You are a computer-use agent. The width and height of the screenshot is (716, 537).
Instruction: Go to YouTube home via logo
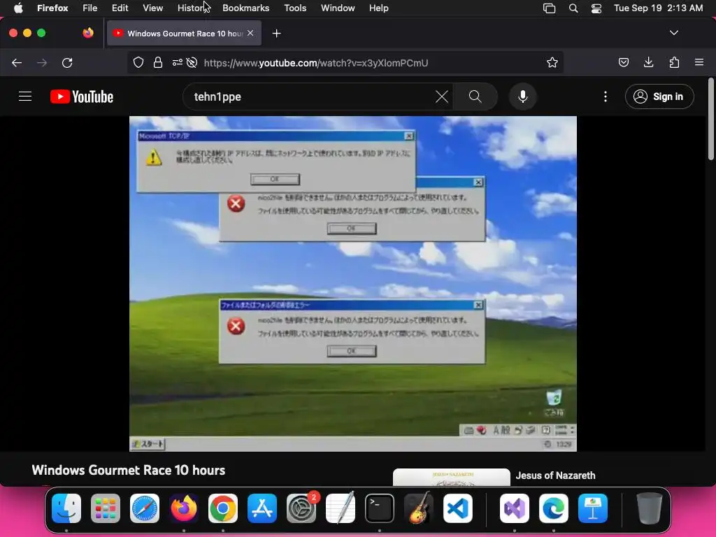pyautogui.click(x=82, y=96)
